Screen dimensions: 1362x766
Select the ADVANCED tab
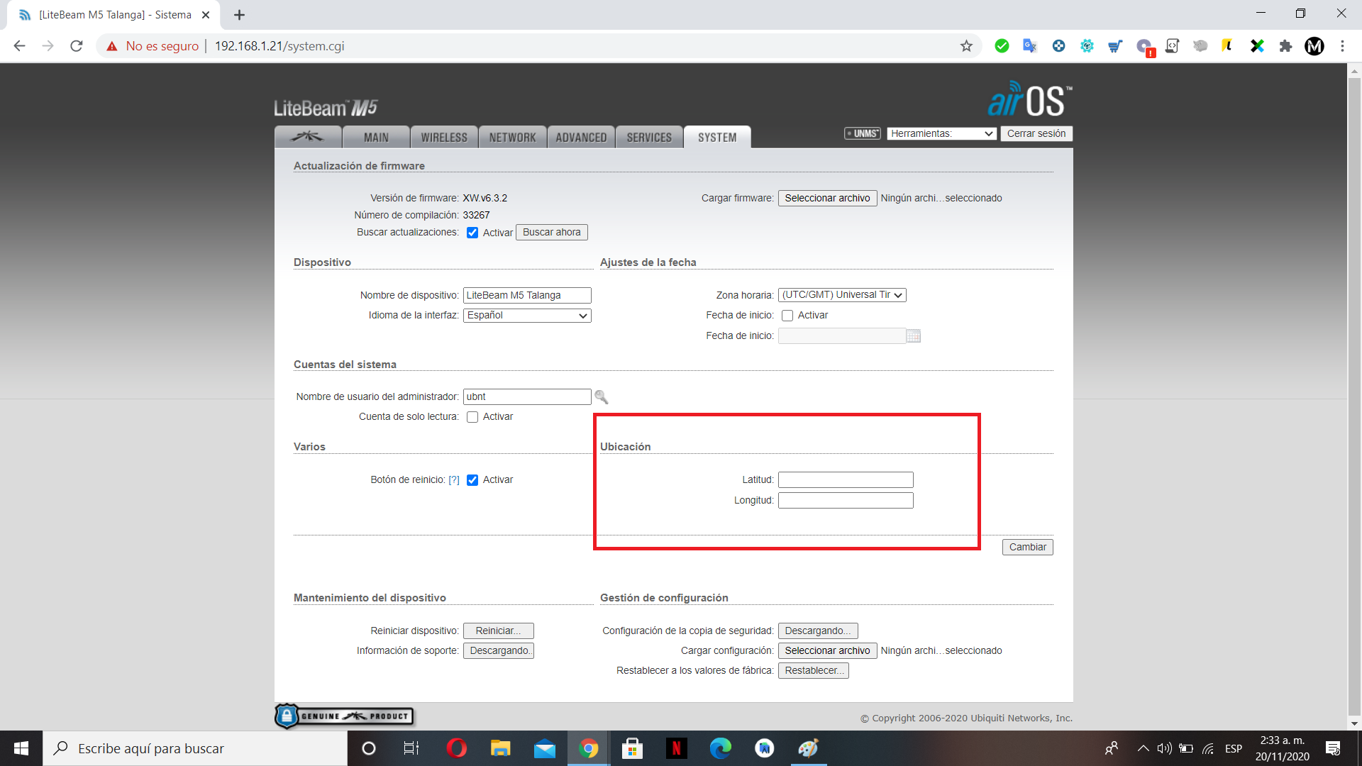click(581, 137)
